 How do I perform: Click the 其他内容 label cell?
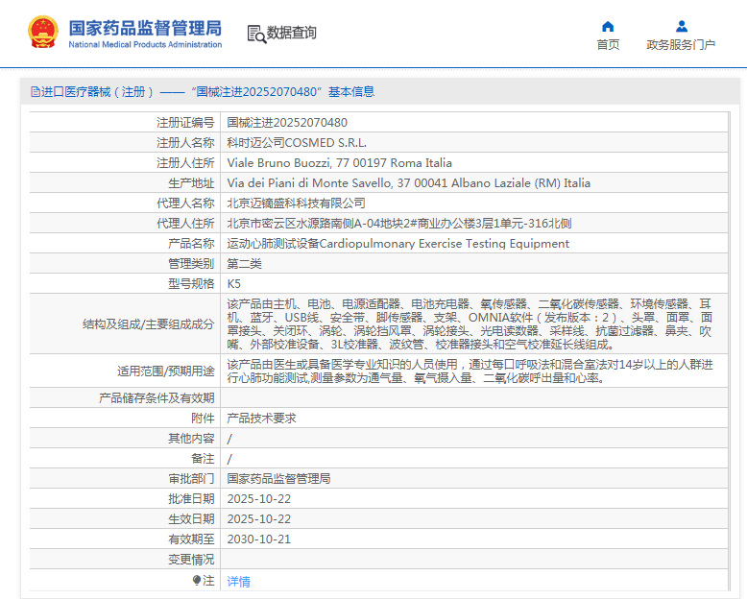point(125,439)
